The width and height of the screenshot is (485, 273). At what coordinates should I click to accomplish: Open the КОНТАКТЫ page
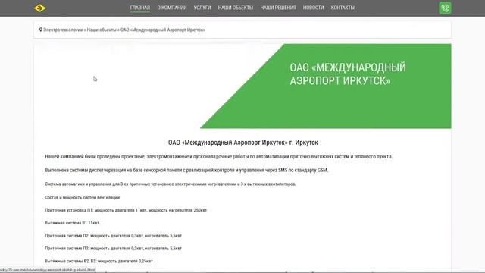tap(343, 8)
